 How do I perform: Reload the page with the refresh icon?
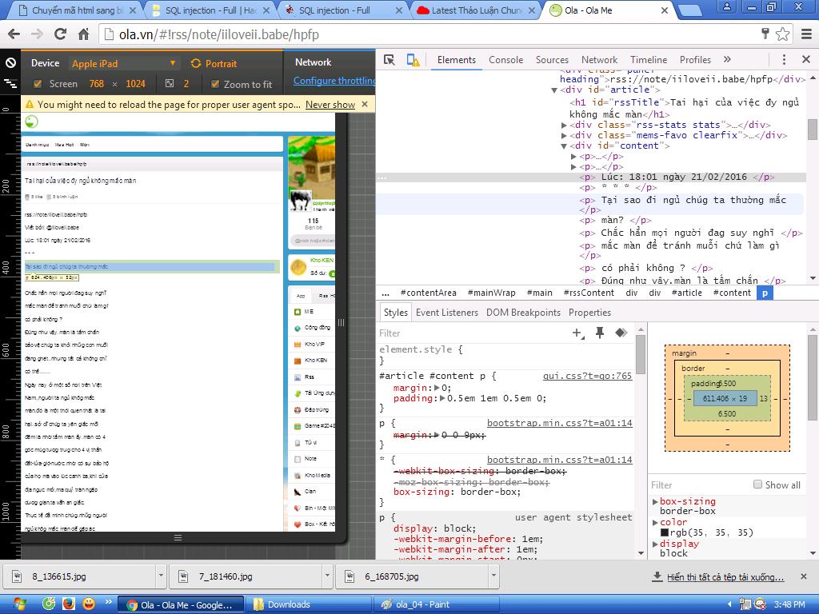[60, 34]
